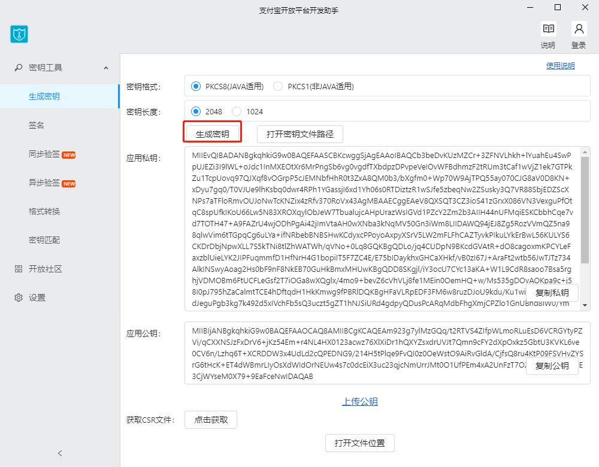
Task: Copy private key with 复制私钥
Action: pyautogui.click(x=552, y=293)
